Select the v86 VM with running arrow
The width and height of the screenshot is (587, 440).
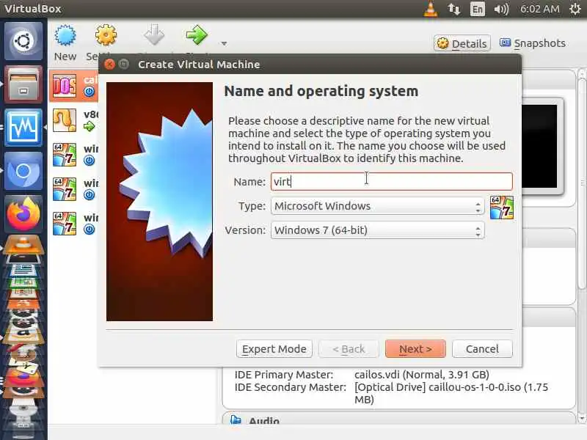[x=74, y=120]
